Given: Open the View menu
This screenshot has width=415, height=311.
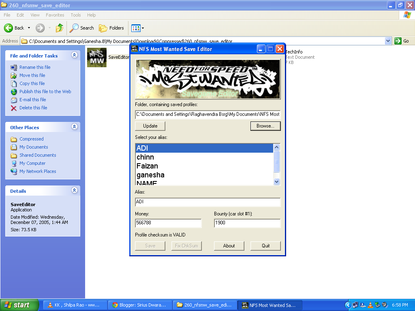Looking at the screenshot, I should [x=35, y=15].
